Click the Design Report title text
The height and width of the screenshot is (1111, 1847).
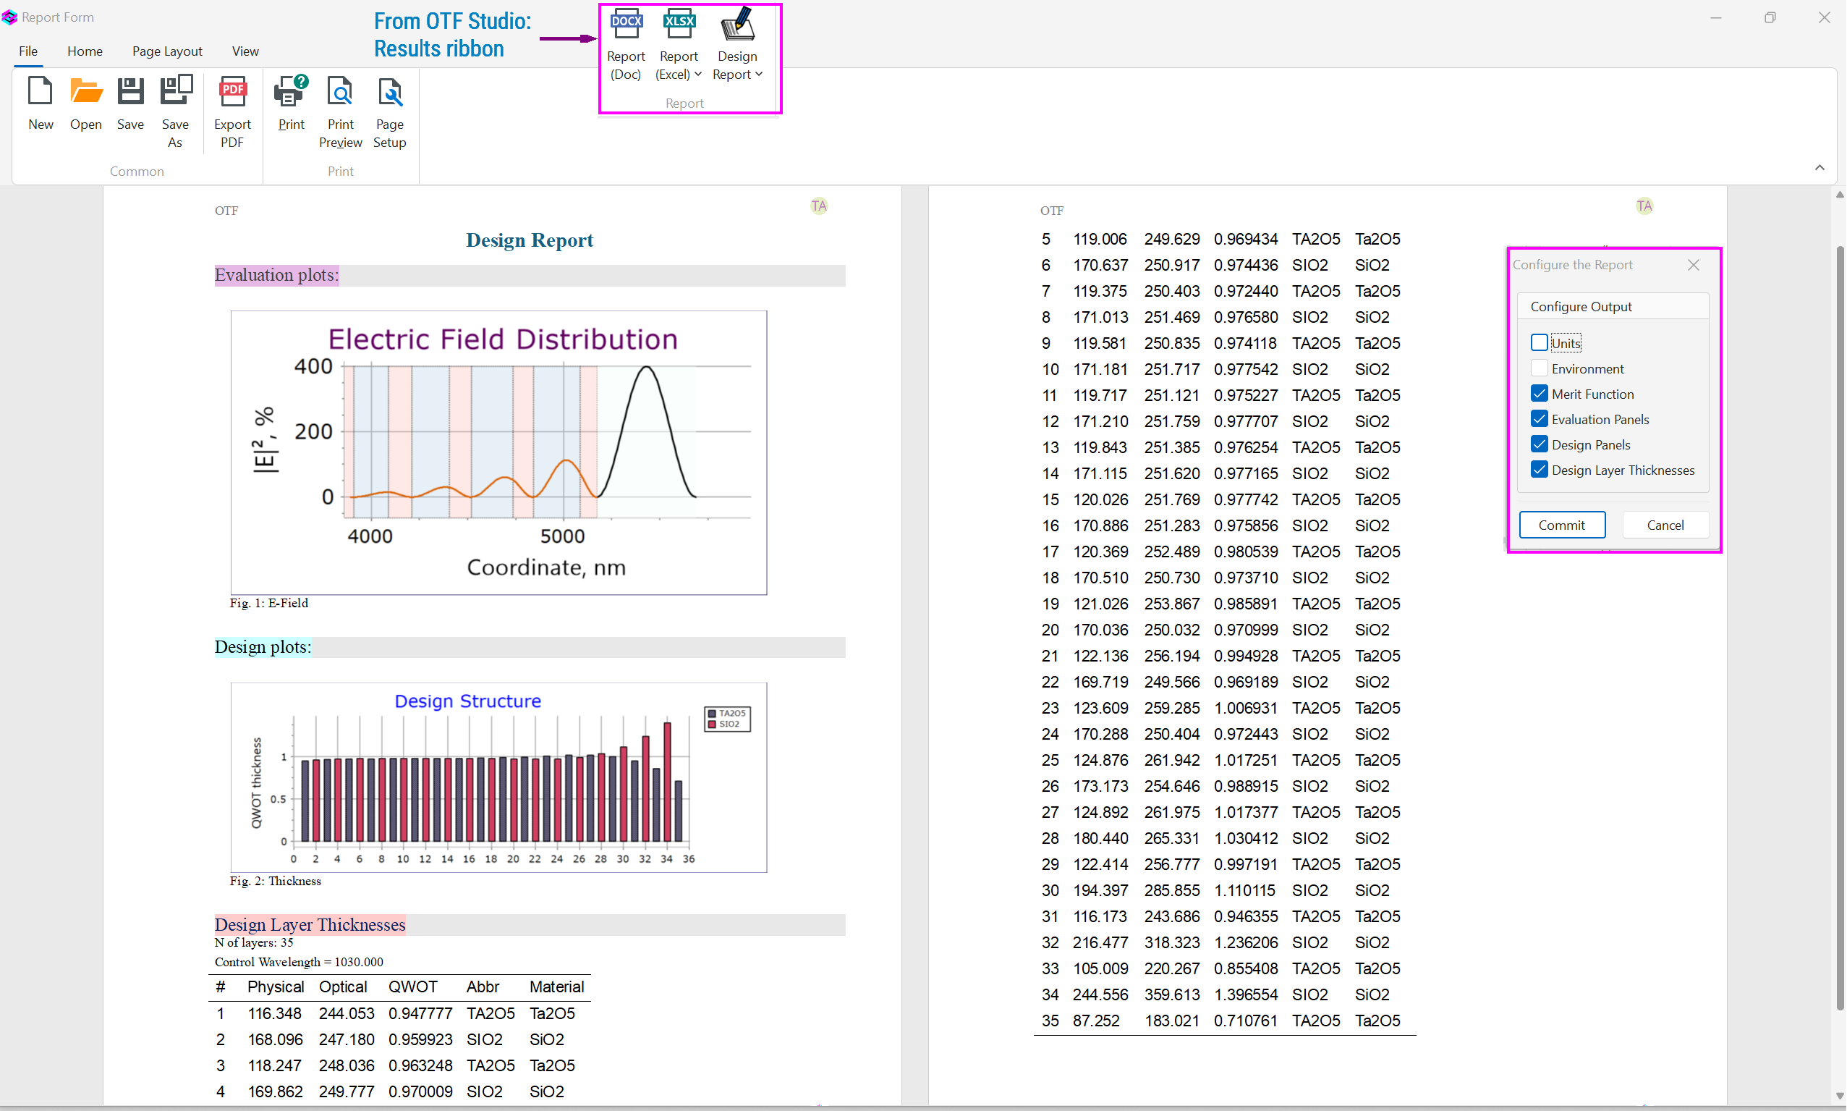pos(530,240)
